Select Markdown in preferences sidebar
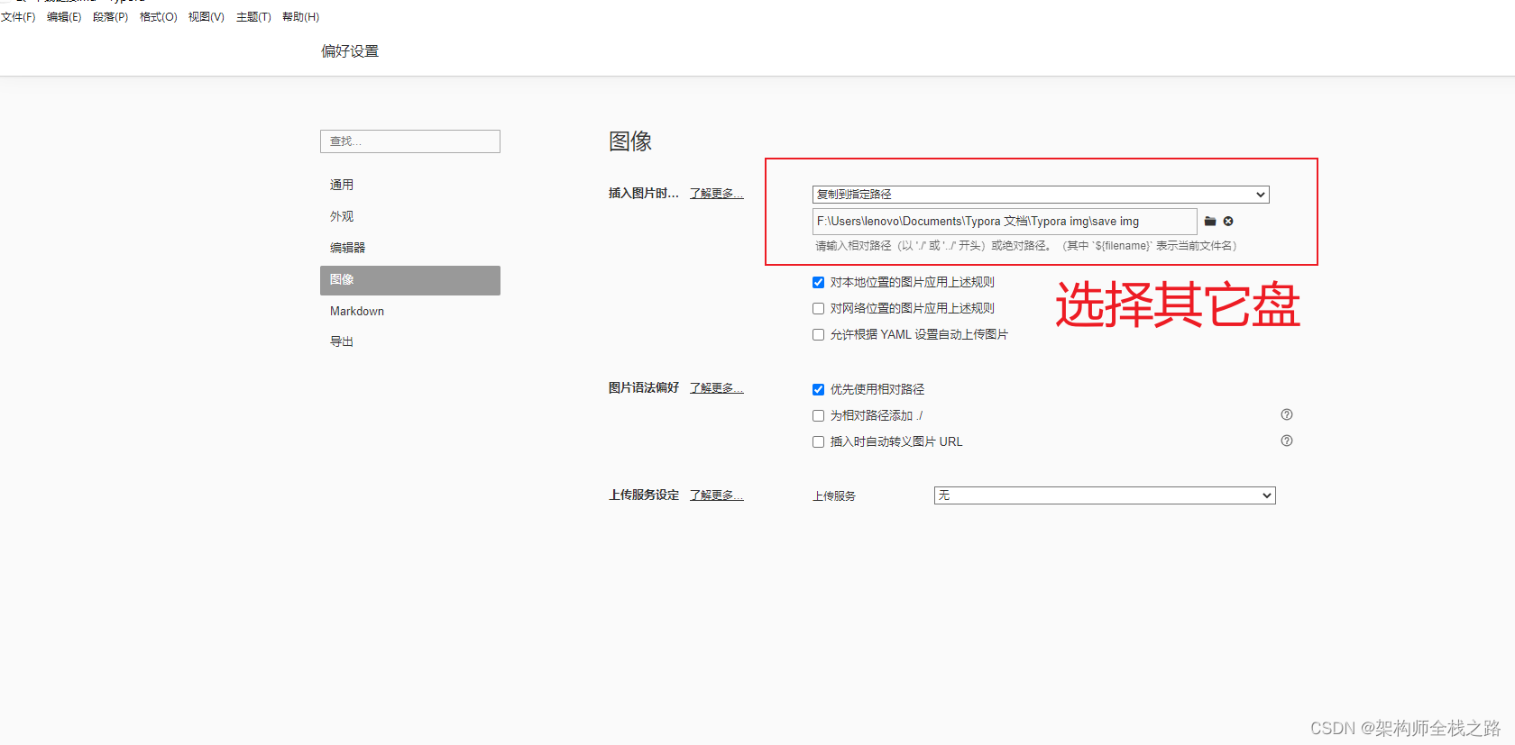 410,311
